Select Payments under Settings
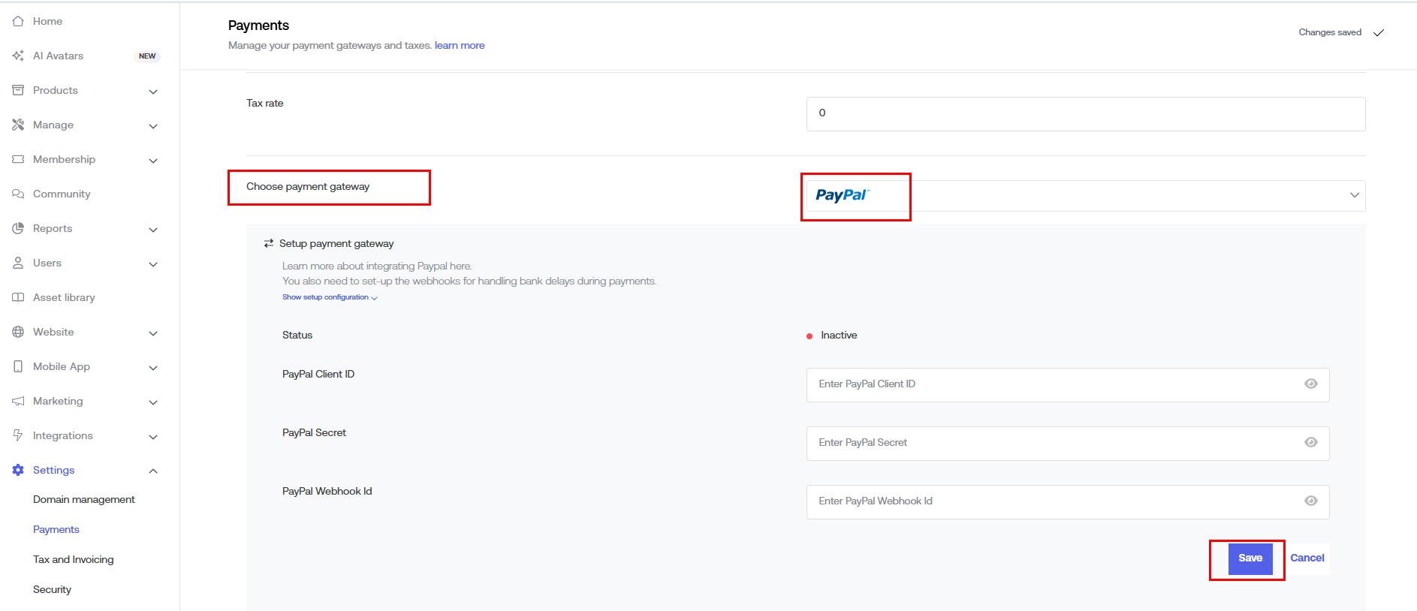The height and width of the screenshot is (611, 1417). coord(56,529)
